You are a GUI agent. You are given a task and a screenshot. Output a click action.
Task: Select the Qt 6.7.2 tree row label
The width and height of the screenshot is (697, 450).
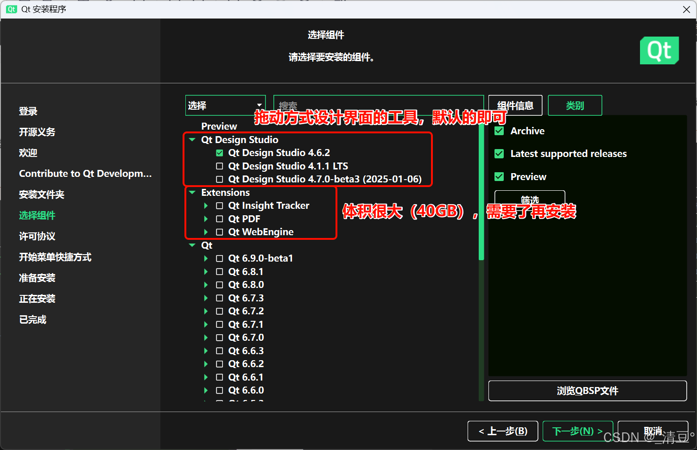click(x=246, y=311)
